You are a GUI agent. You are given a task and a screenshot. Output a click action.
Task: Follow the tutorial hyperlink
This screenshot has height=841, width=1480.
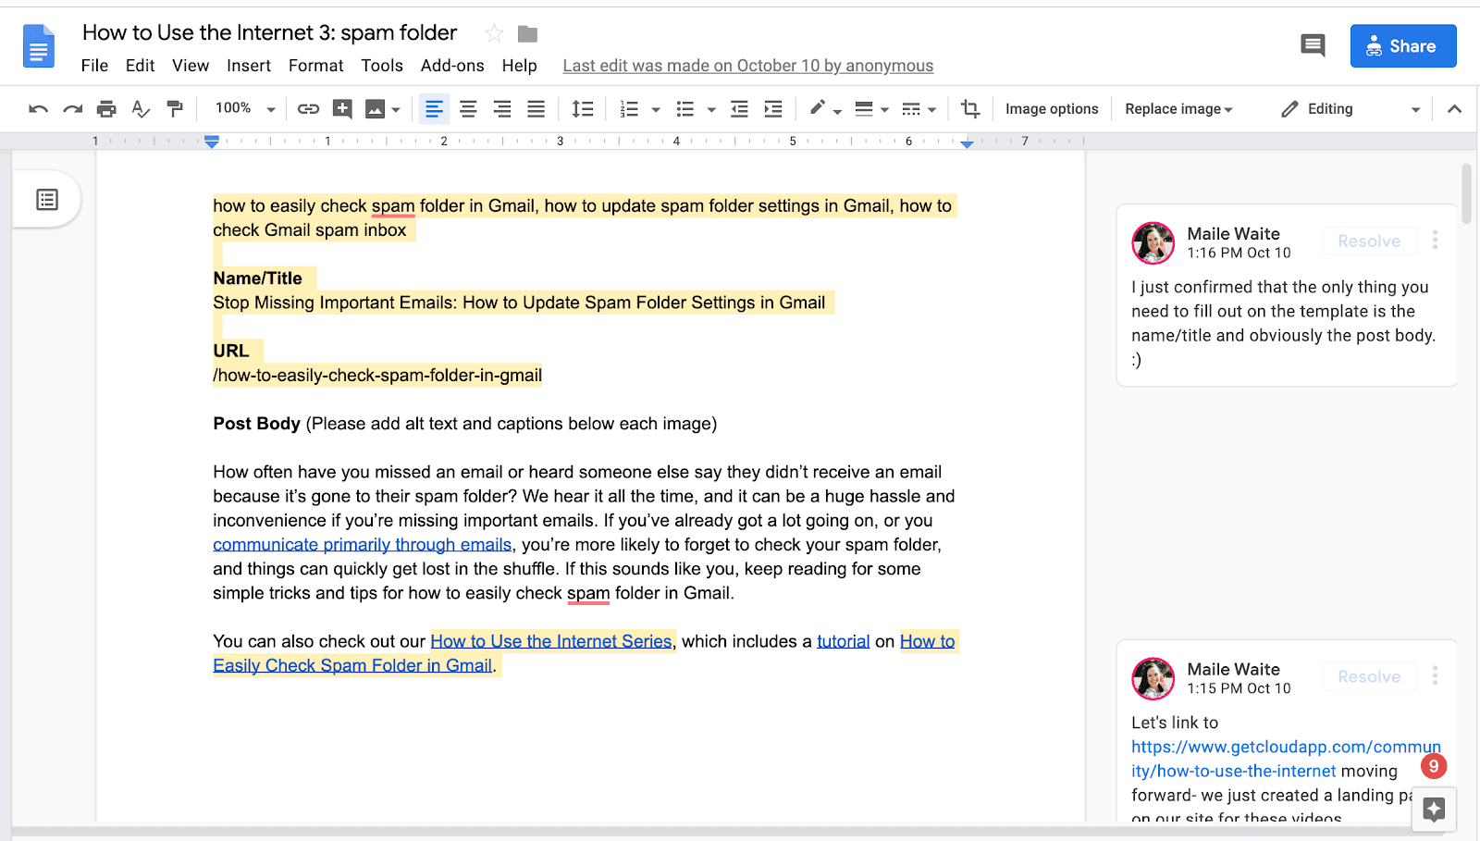[x=843, y=641]
